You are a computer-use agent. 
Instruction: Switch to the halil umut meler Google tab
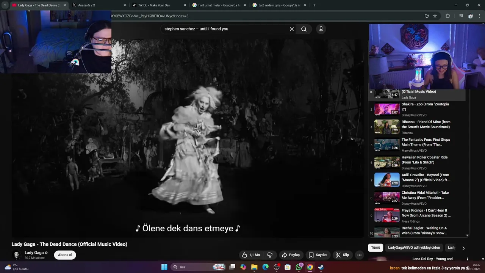tap(220, 5)
